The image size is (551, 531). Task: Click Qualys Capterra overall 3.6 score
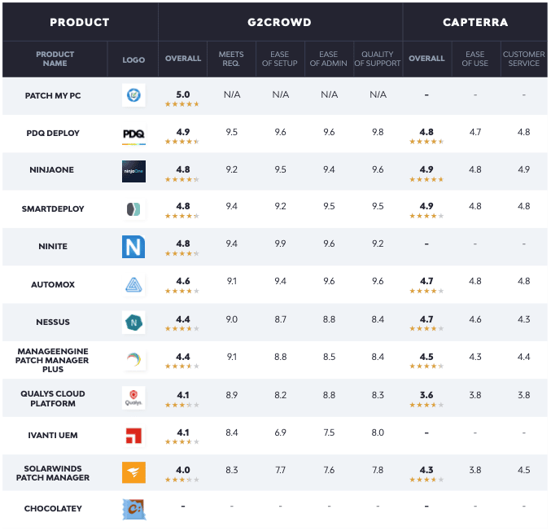pos(426,395)
